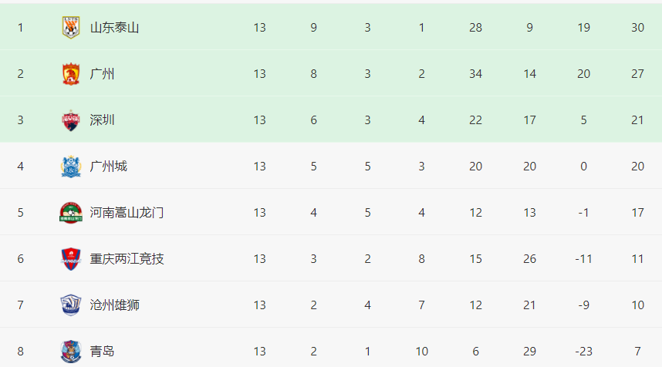Viewport: 662px width, 367px height.
Task: Click 广州's 34 goals scored cell
Action: point(475,74)
